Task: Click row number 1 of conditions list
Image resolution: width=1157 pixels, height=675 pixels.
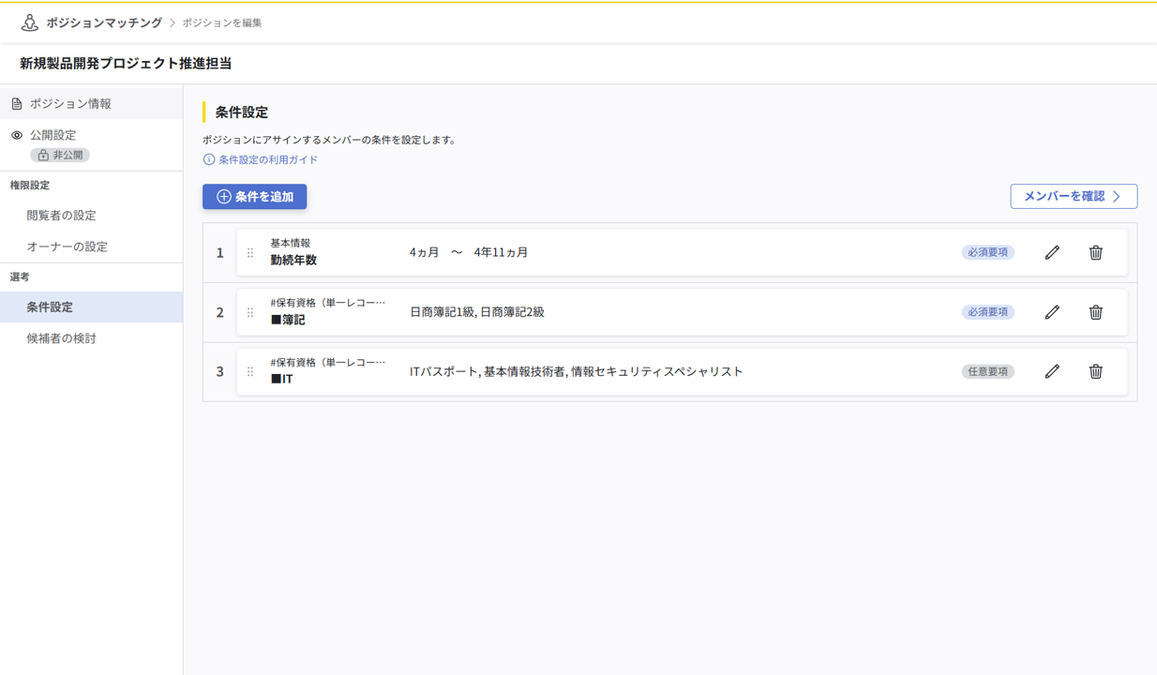Action: [220, 253]
